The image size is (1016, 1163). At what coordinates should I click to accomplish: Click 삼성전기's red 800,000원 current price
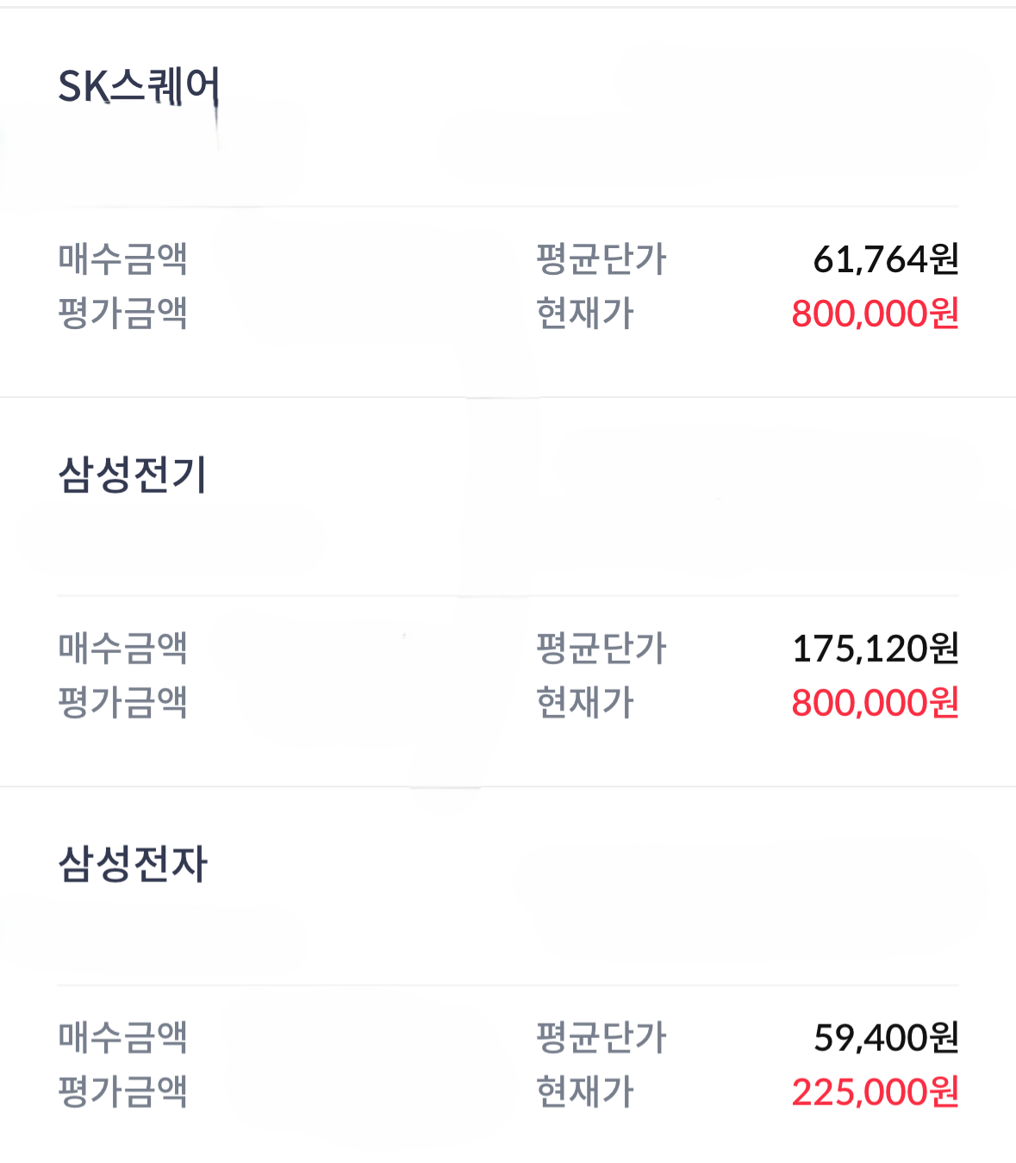pyautogui.click(x=876, y=703)
